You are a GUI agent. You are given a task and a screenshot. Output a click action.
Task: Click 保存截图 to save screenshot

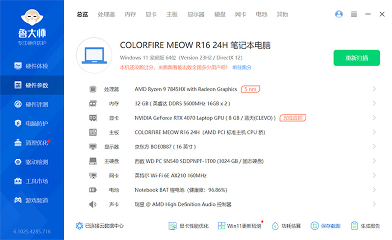(325, 226)
